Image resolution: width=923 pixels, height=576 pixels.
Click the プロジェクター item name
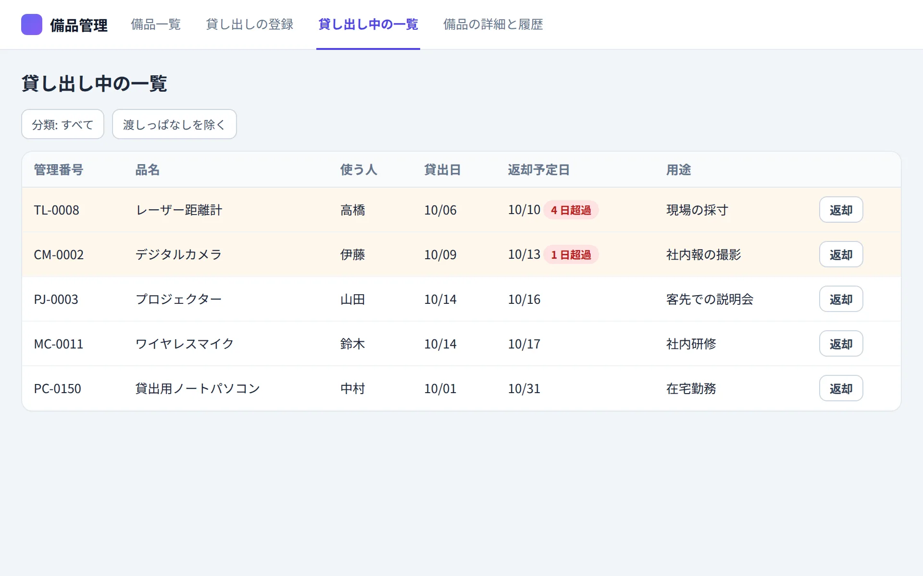click(178, 300)
